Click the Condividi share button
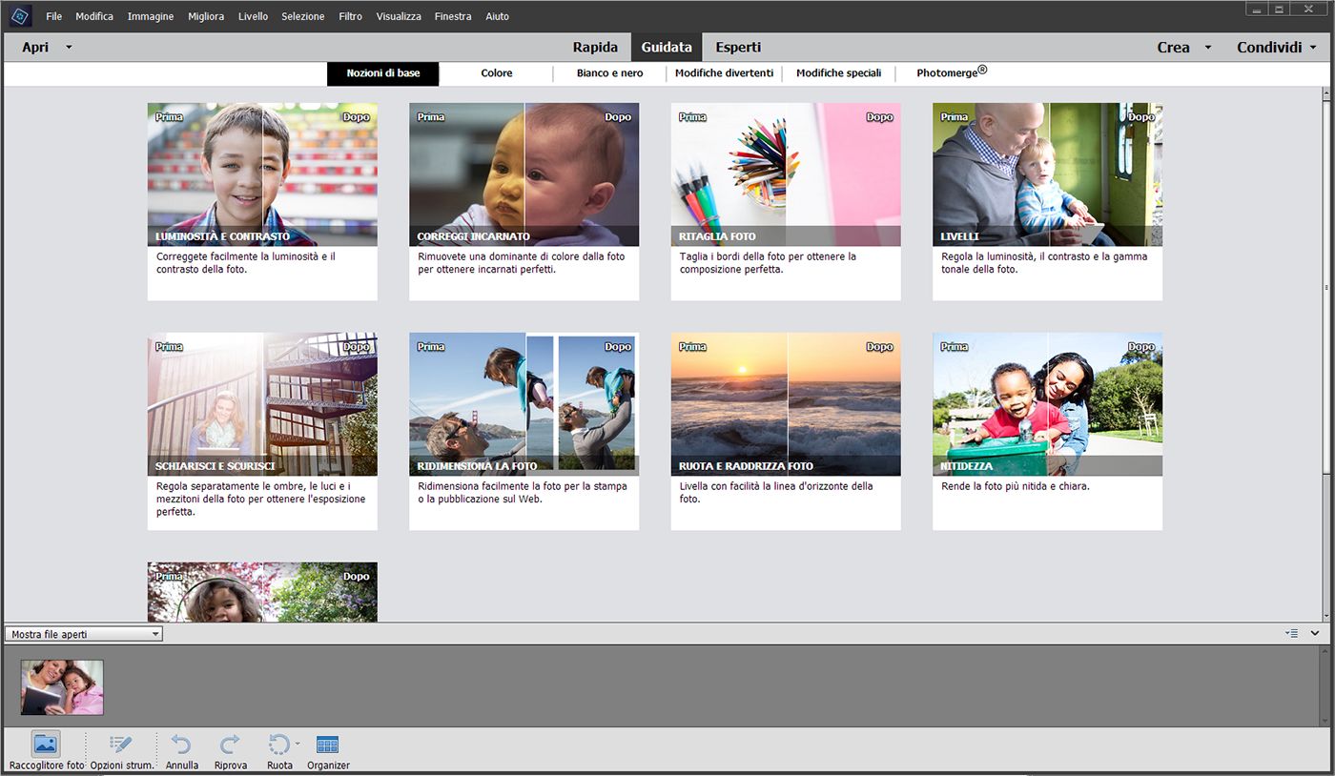 point(1269,47)
